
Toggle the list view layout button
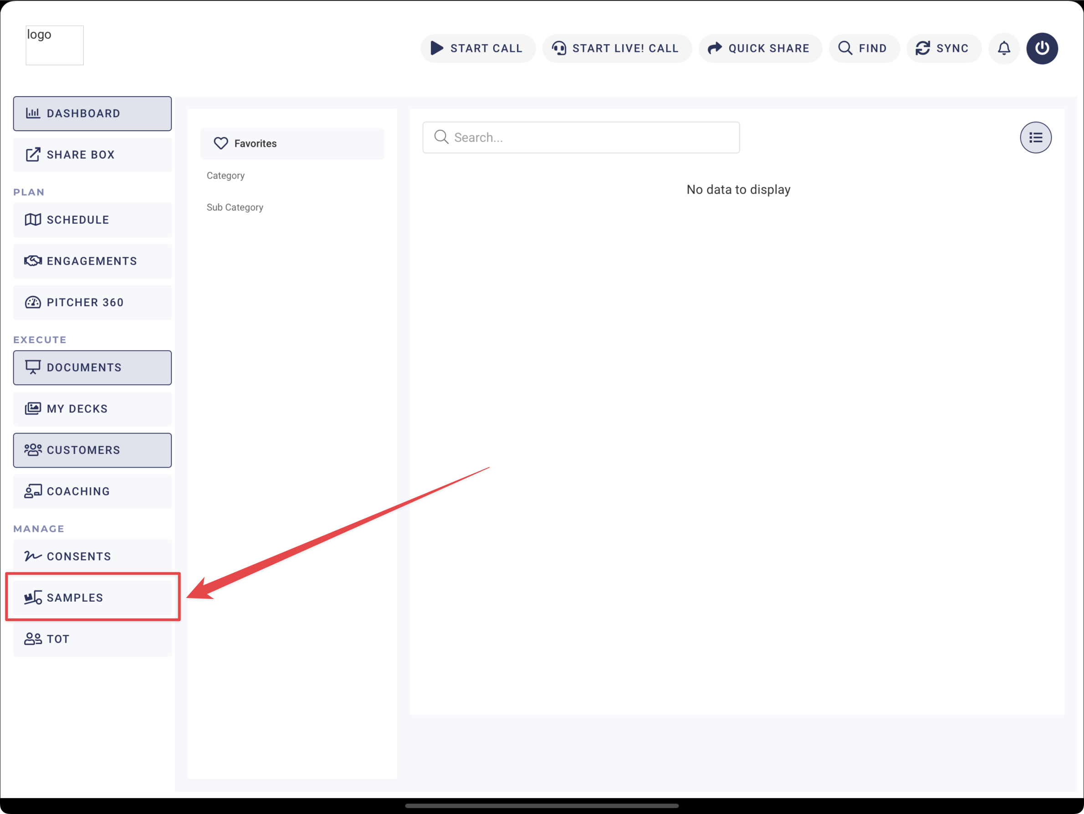coord(1035,137)
